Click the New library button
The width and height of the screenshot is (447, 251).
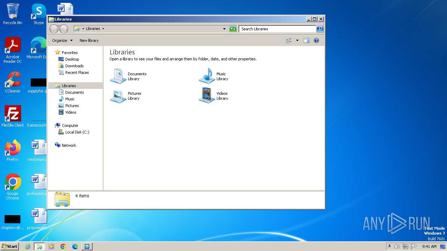(x=89, y=40)
